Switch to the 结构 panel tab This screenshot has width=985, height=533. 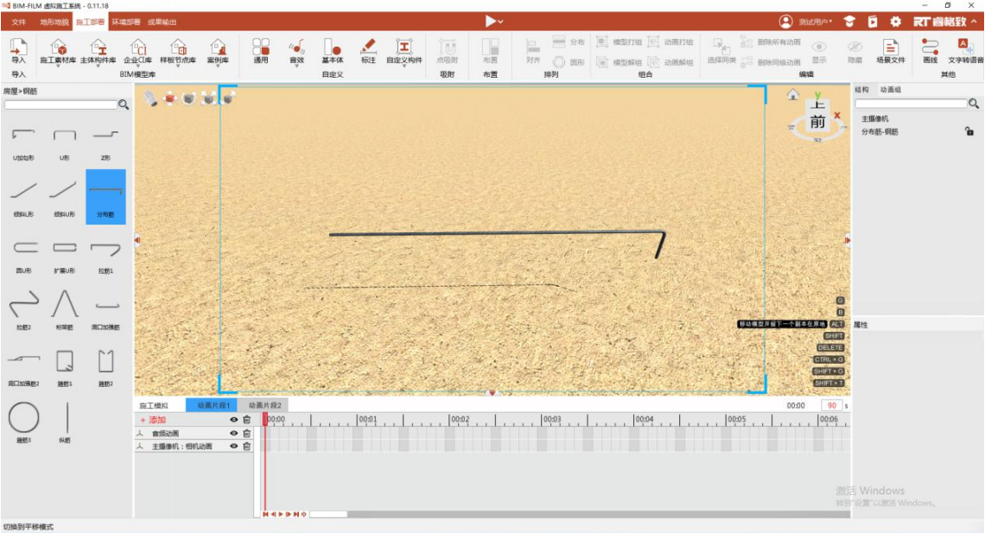861,90
